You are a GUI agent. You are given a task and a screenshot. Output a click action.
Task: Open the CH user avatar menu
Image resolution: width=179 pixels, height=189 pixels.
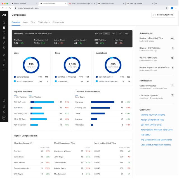(4, 118)
